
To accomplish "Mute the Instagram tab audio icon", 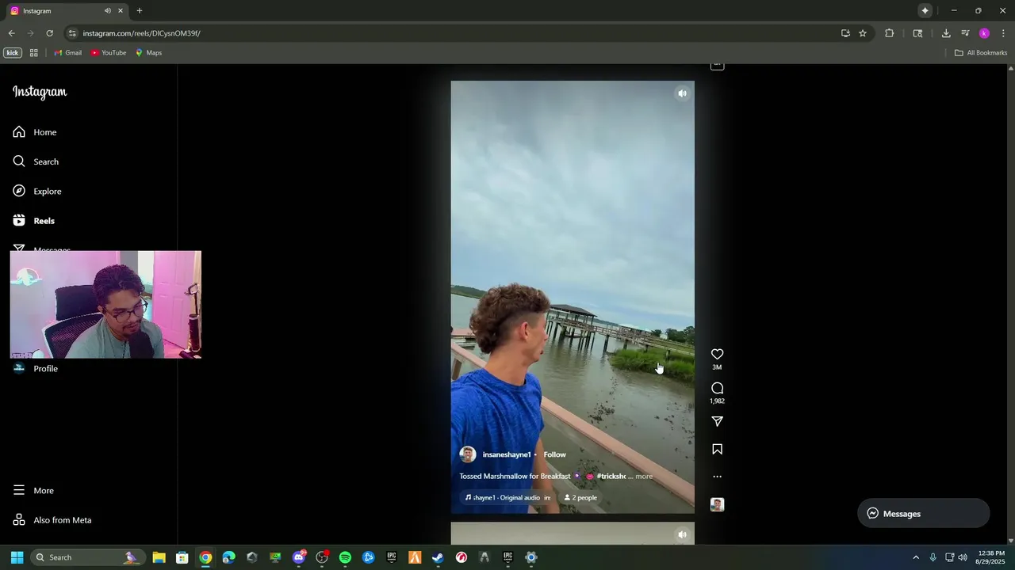I will [x=107, y=10].
